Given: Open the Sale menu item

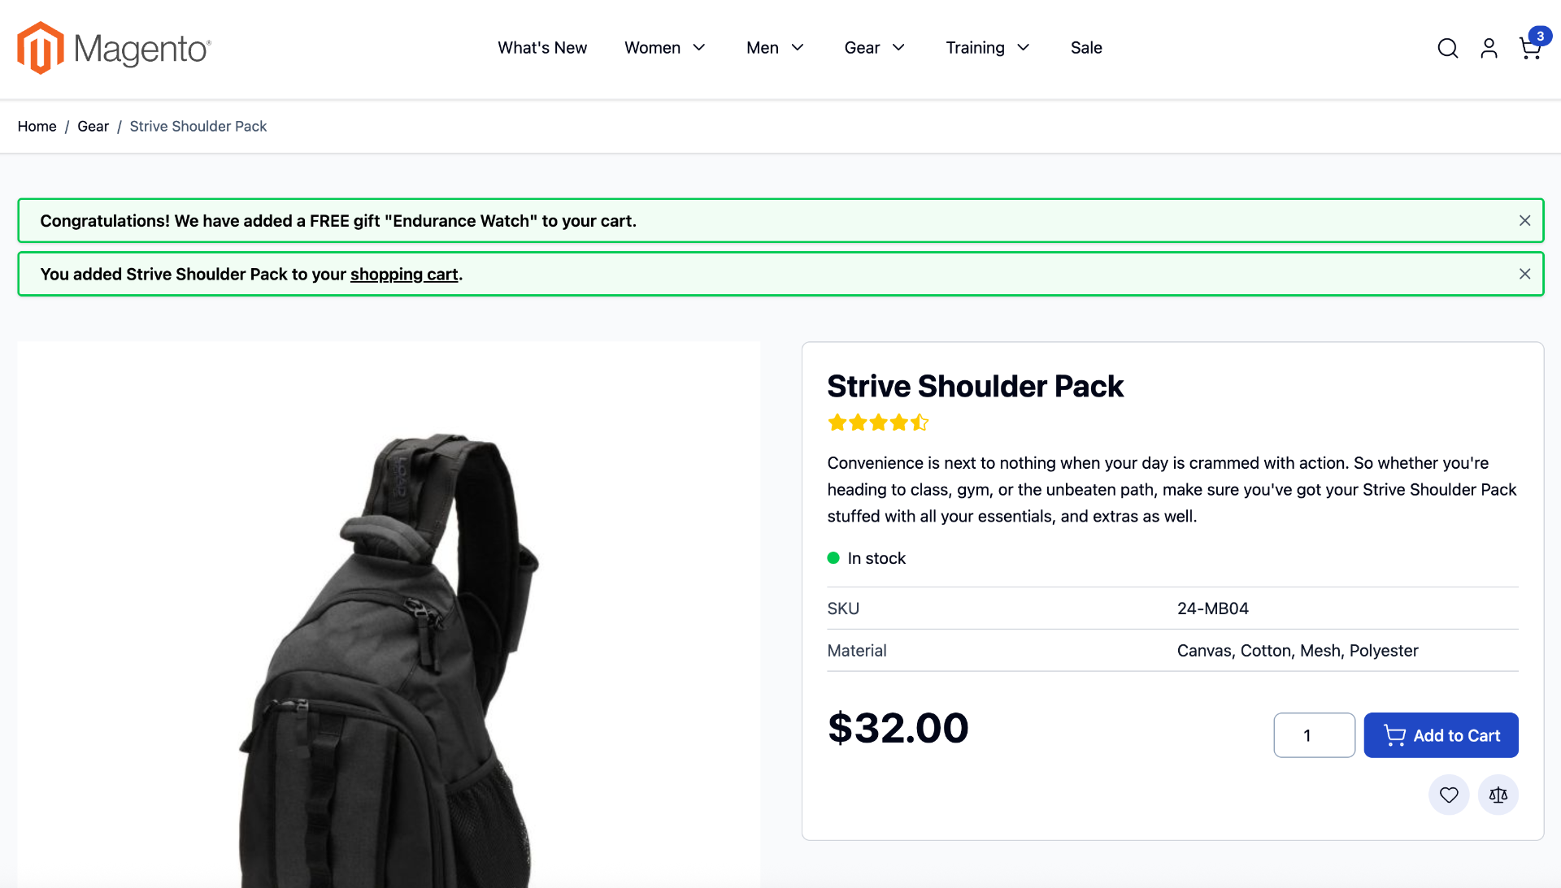Looking at the screenshot, I should 1086,48.
